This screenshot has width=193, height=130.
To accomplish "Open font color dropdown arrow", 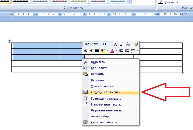I will [x=116, y=51].
